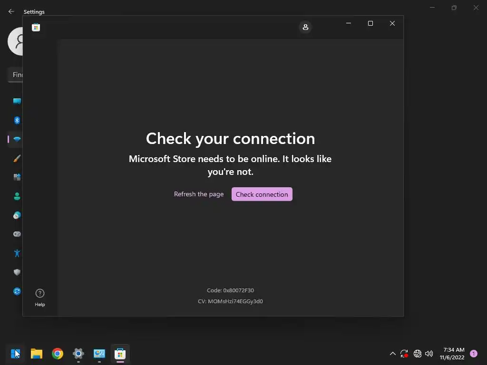This screenshot has width=487, height=365.
Task: Select error code 0x80072F30 text
Action: [x=230, y=290]
